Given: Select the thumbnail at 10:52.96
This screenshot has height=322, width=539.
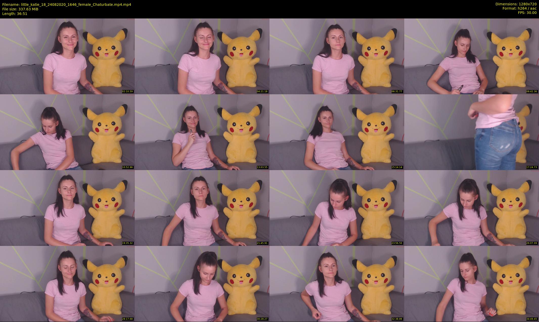Looking at the screenshot, I should [x=67, y=132].
